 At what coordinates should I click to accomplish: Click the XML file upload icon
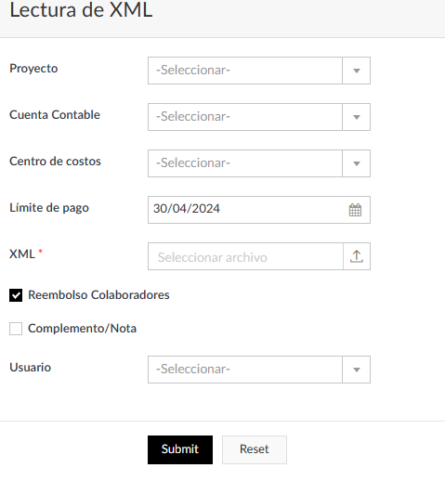click(357, 256)
